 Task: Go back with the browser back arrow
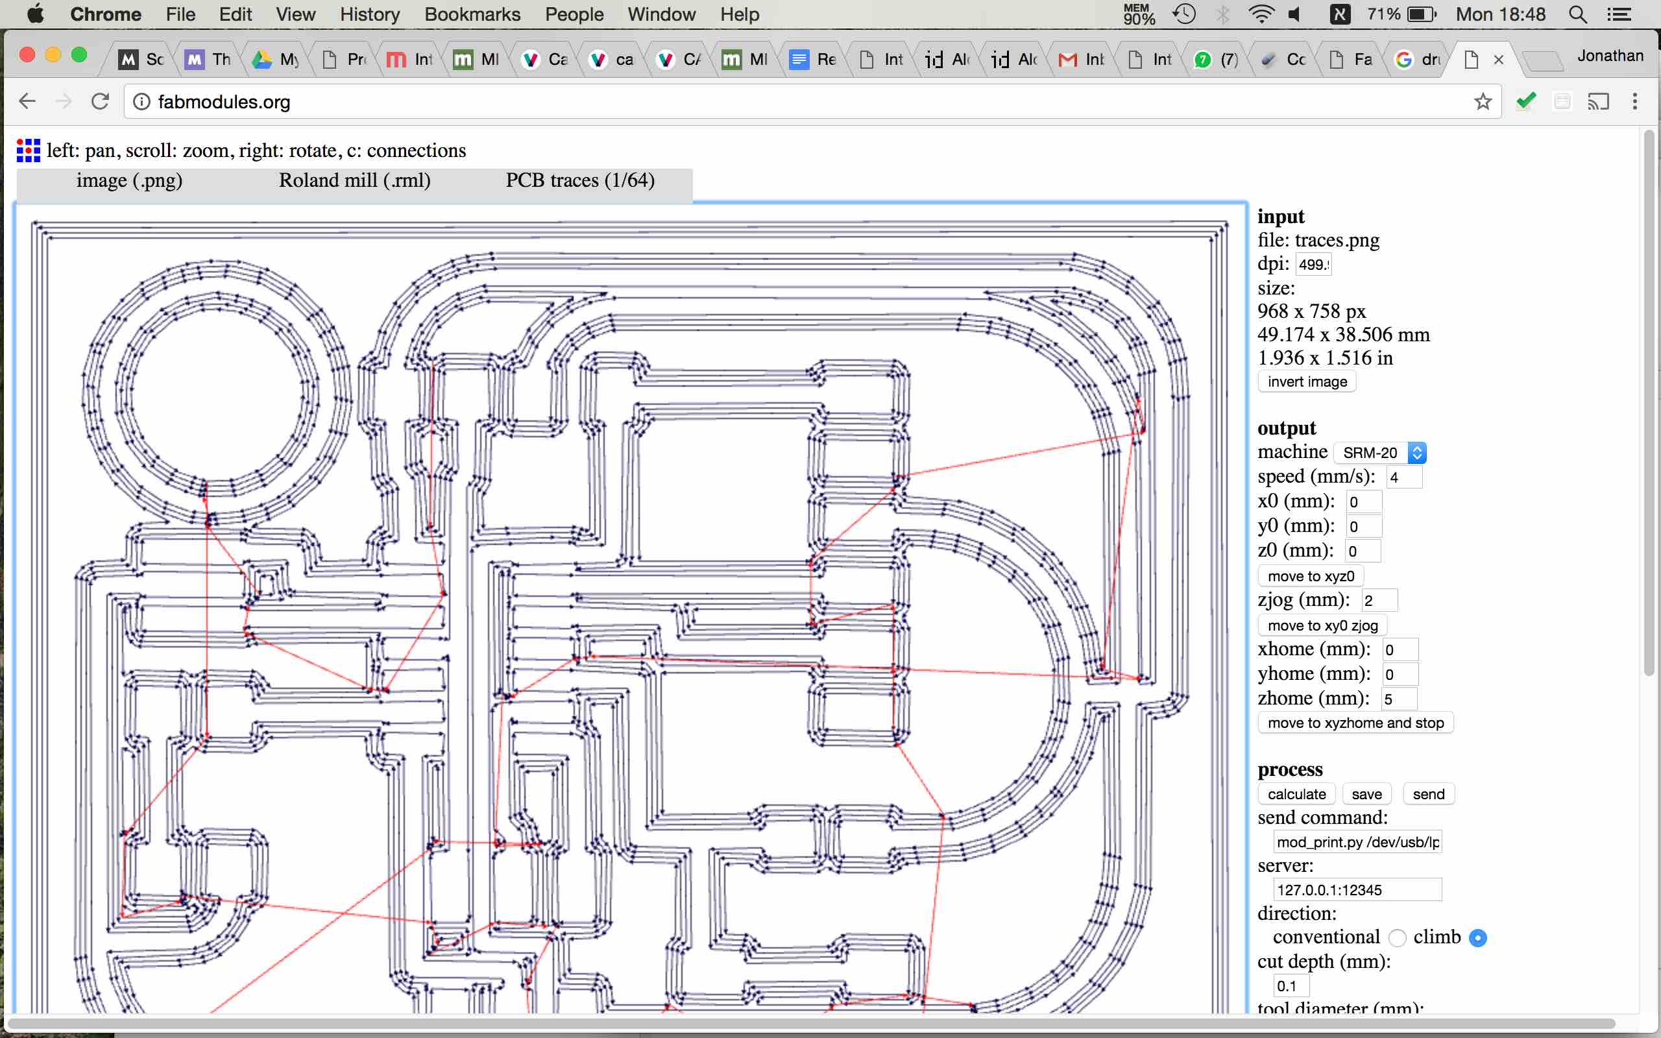[x=27, y=102]
